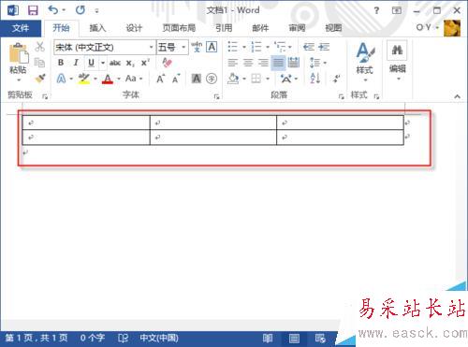Viewport: 468px width, 347px height.
Task: Click the Shading paint bucket icon
Action: (233, 79)
